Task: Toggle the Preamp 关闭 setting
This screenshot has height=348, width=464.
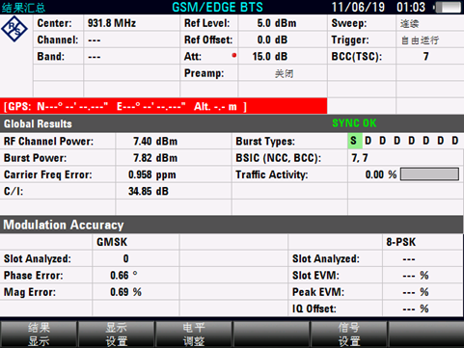Action: pyautogui.click(x=283, y=73)
